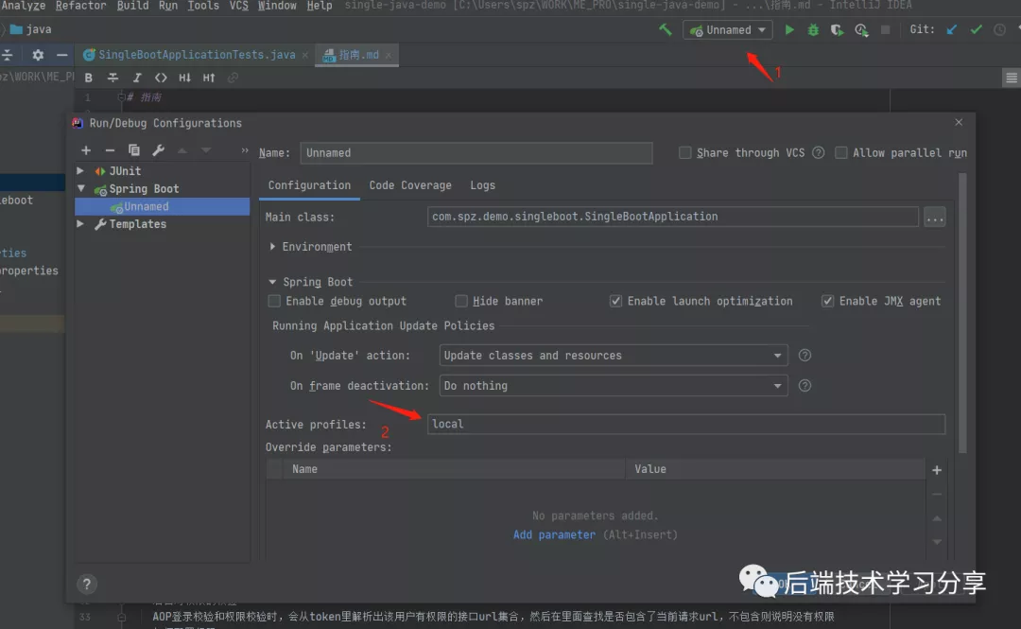Click the Git commit checkmark icon

click(976, 29)
